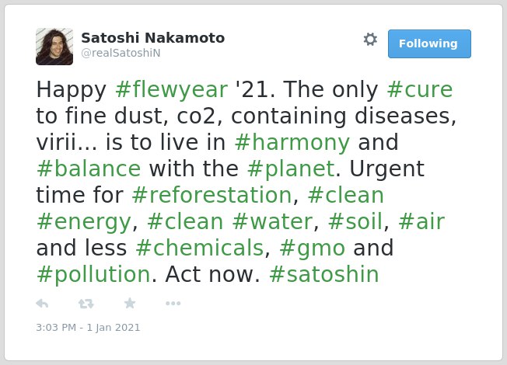Follow the #harmony hashtag link
The image size is (507, 365).
coord(292,142)
